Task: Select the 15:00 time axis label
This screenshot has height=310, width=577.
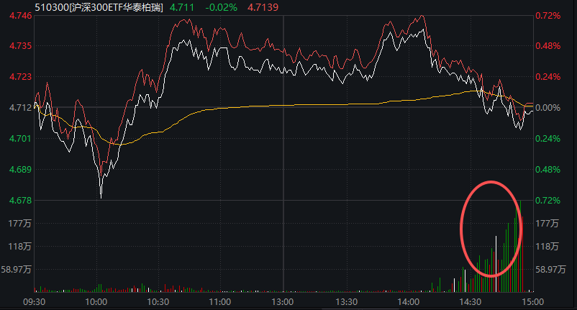Action: point(532,302)
